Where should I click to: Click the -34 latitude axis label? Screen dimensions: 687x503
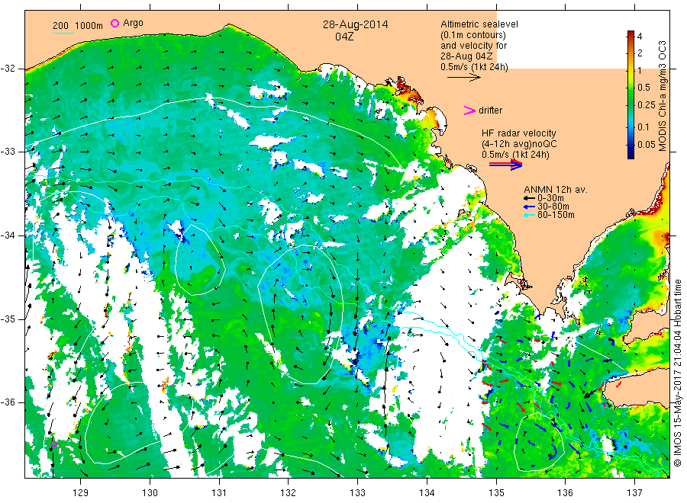pyautogui.click(x=8, y=235)
